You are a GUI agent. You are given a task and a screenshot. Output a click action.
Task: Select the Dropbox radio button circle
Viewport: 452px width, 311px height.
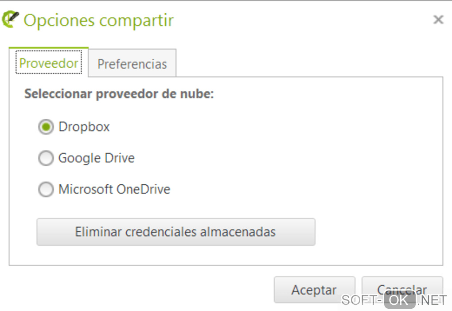pos(46,127)
